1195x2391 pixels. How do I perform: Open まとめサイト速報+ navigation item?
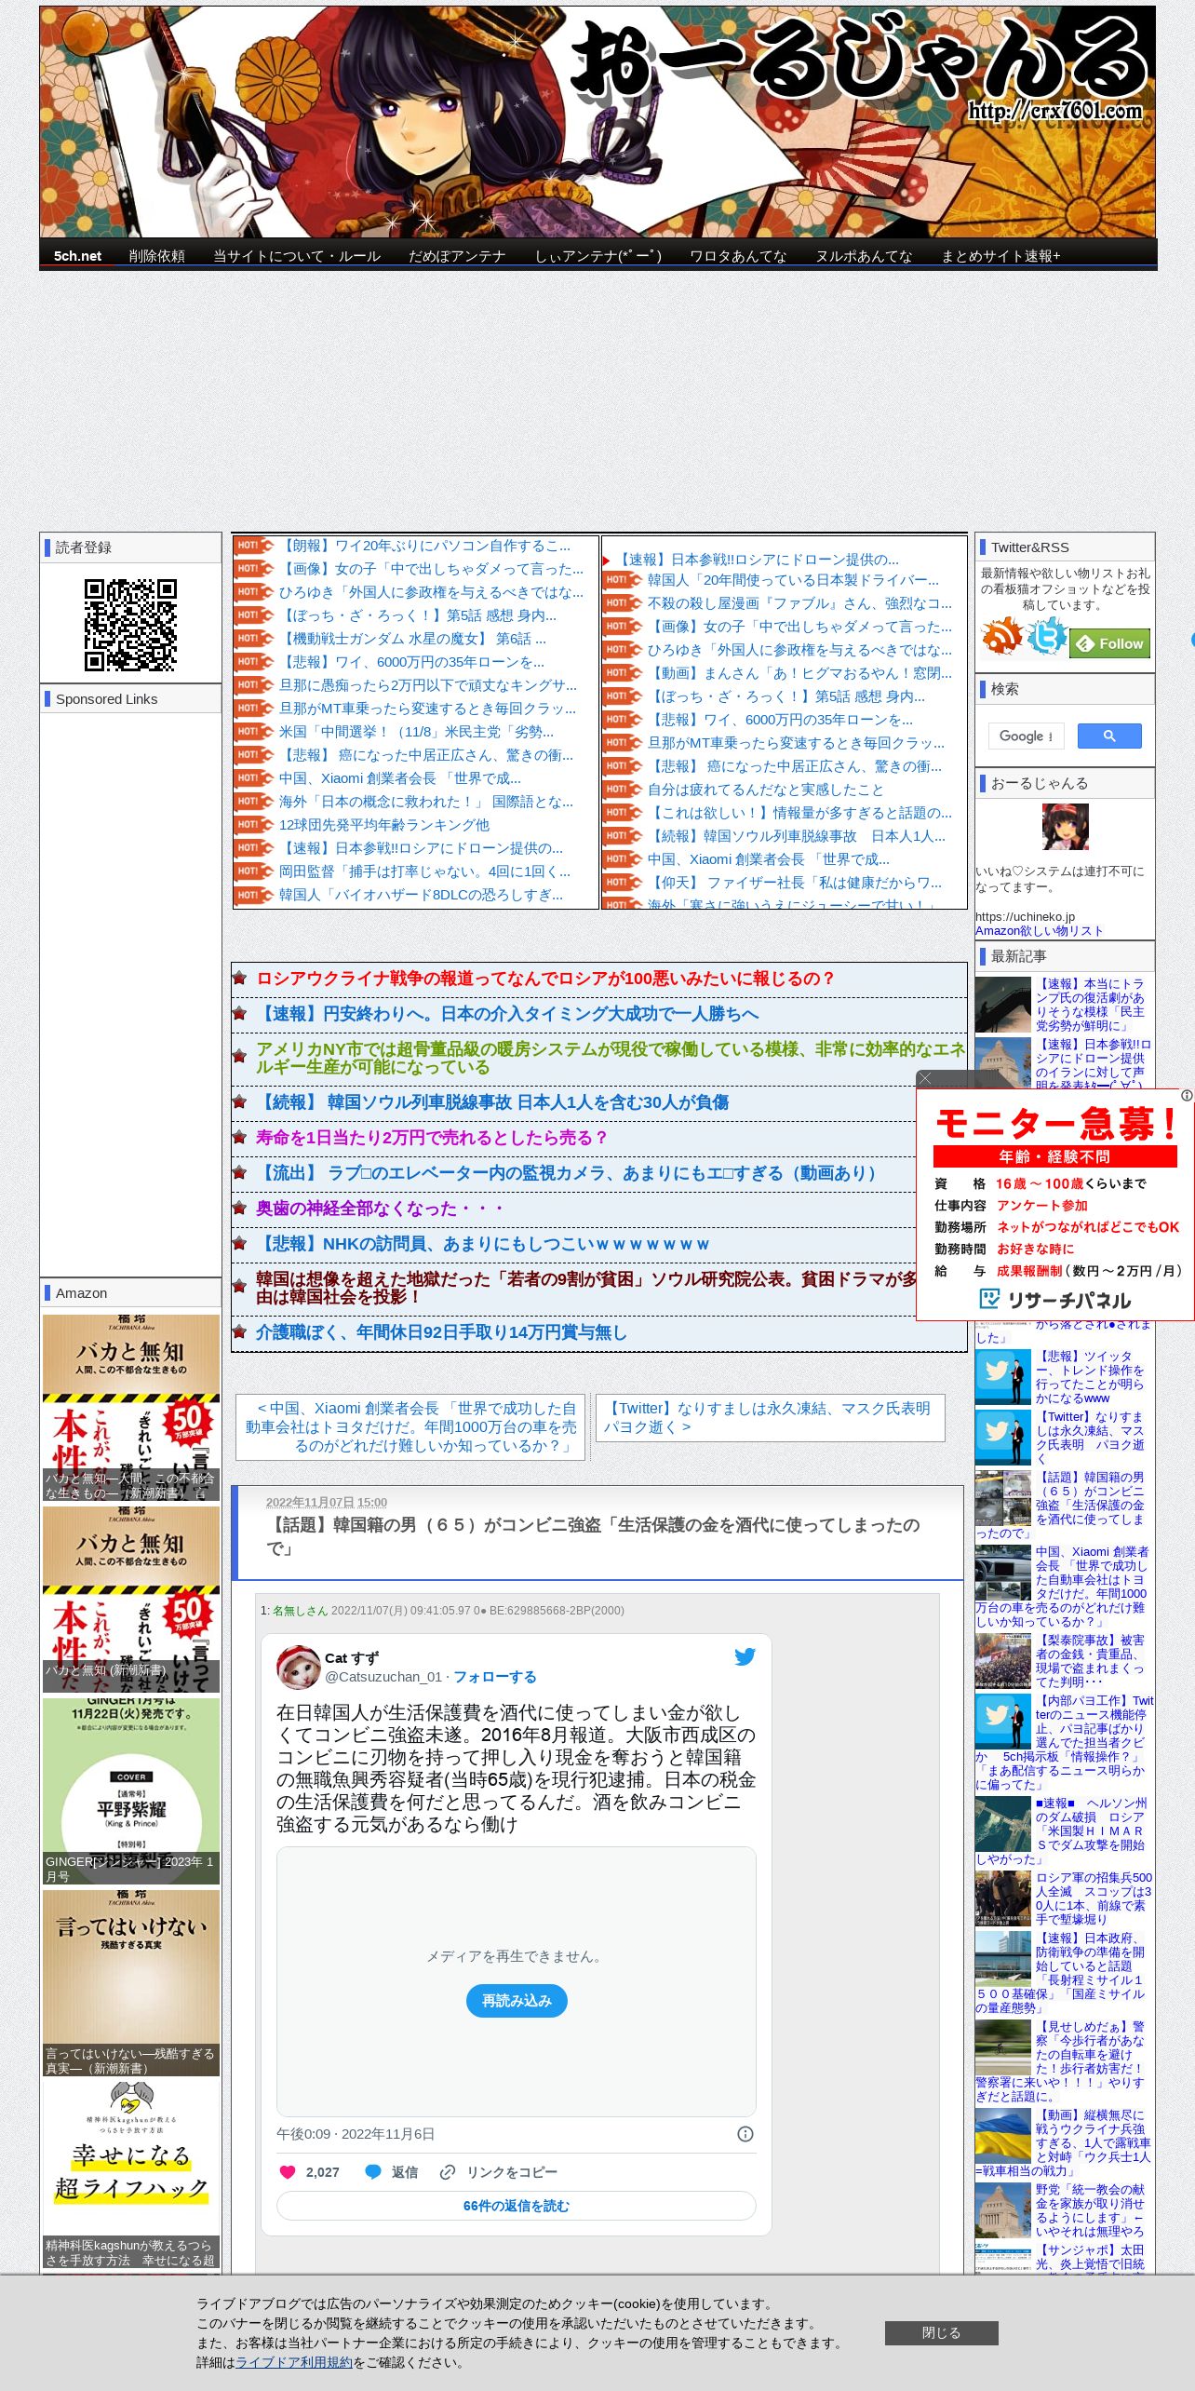tap(1000, 256)
